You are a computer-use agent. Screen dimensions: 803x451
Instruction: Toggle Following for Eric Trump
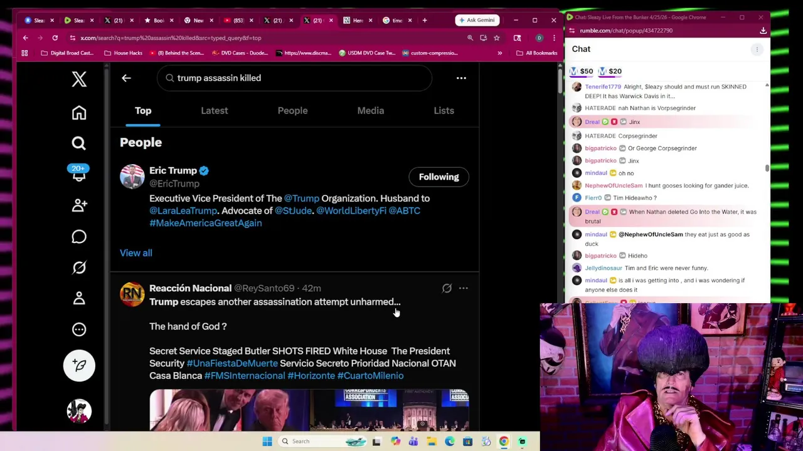[439, 177]
